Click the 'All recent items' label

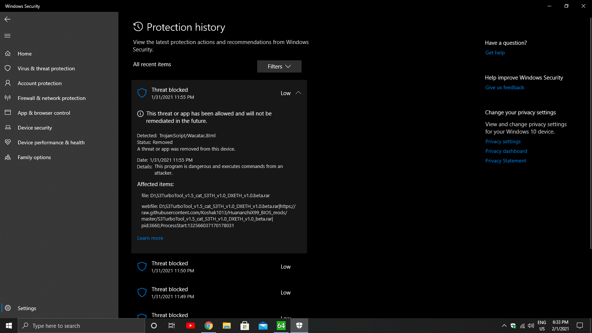click(x=152, y=64)
